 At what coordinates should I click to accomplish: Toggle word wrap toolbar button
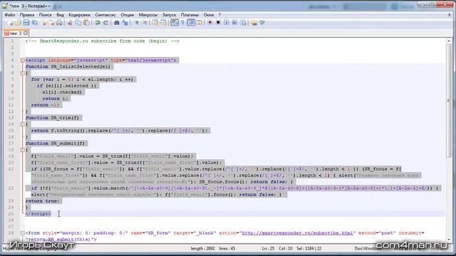pyautogui.click(x=175, y=23)
